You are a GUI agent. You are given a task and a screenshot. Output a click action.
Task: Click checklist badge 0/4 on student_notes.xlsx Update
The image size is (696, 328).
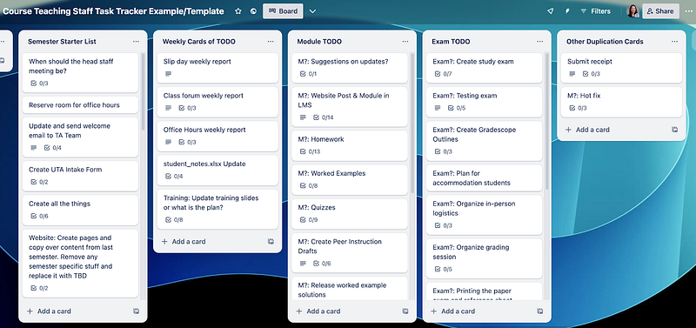[174, 177]
